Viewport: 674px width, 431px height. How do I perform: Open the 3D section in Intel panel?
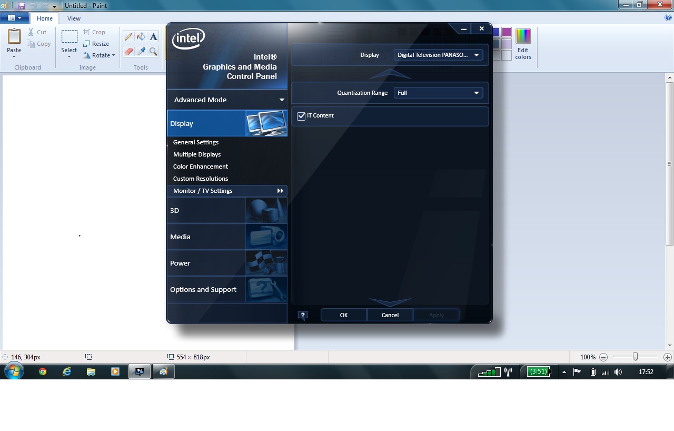[x=227, y=210]
